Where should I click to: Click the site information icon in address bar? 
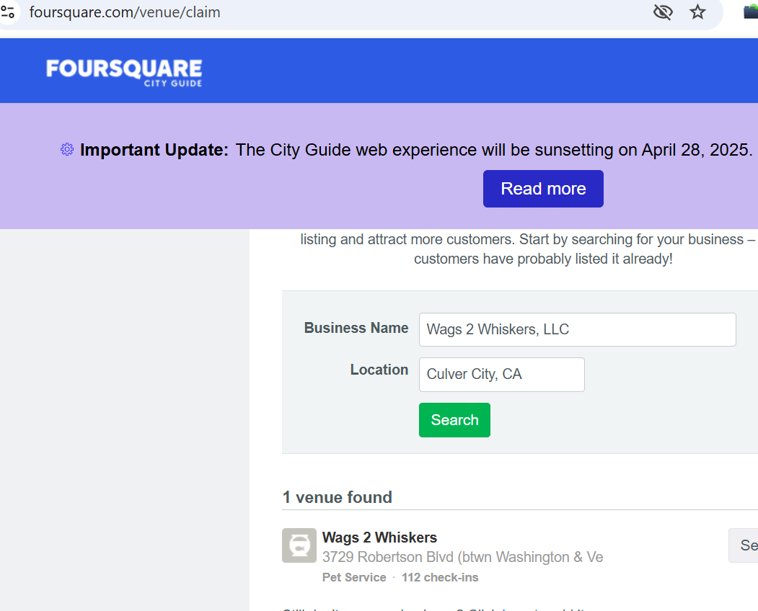8,12
